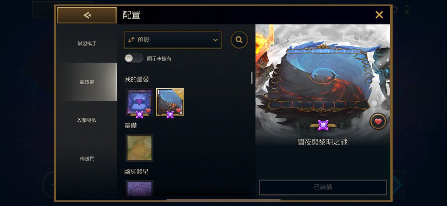Click the arena list scrollbar handle
Image resolution: width=447 pixels, height=206 pixels.
click(x=252, y=78)
